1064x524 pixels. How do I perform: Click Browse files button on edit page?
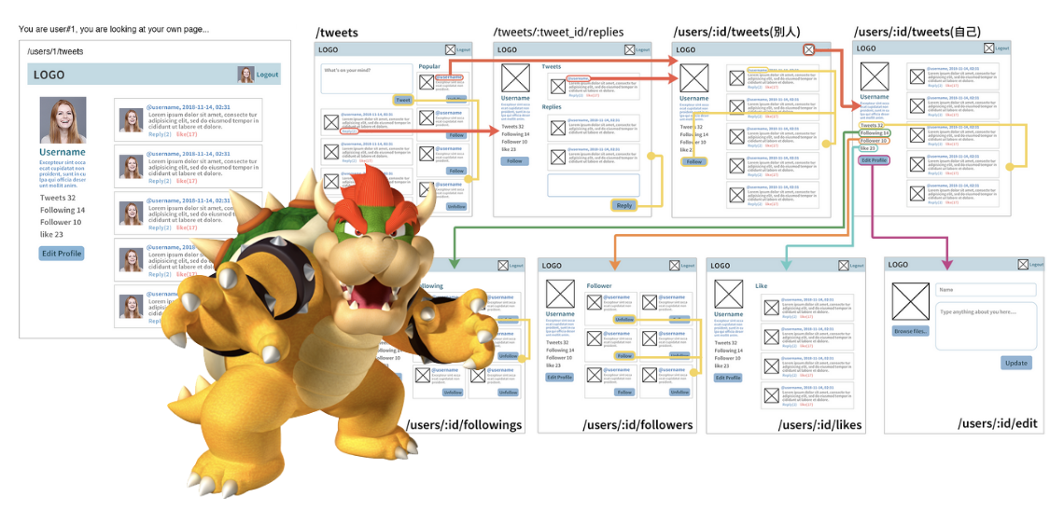pos(910,331)
